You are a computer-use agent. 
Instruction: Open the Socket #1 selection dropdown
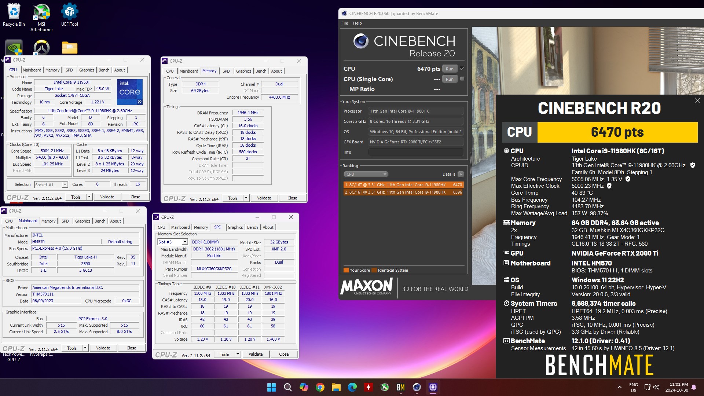51,184
